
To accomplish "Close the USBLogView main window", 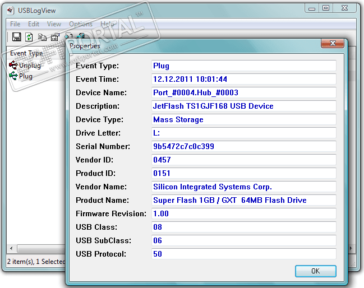I will pos(345,8).
